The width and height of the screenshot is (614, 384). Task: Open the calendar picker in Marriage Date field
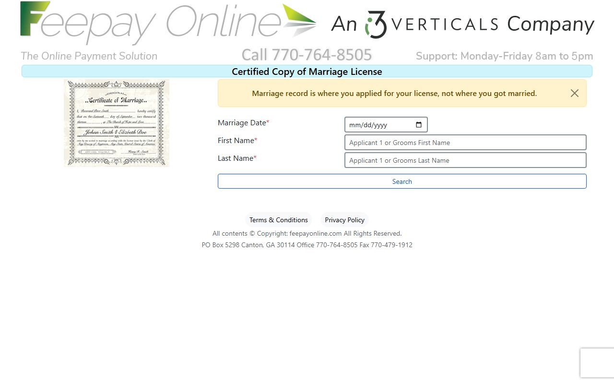coord(419,125)
